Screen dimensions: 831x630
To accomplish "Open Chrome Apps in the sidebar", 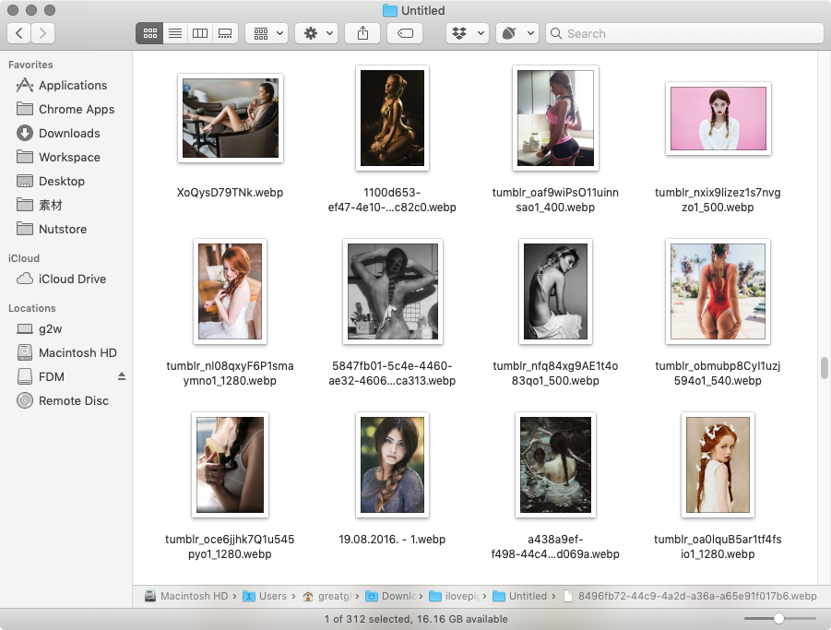I will click(x=65, y=109).
